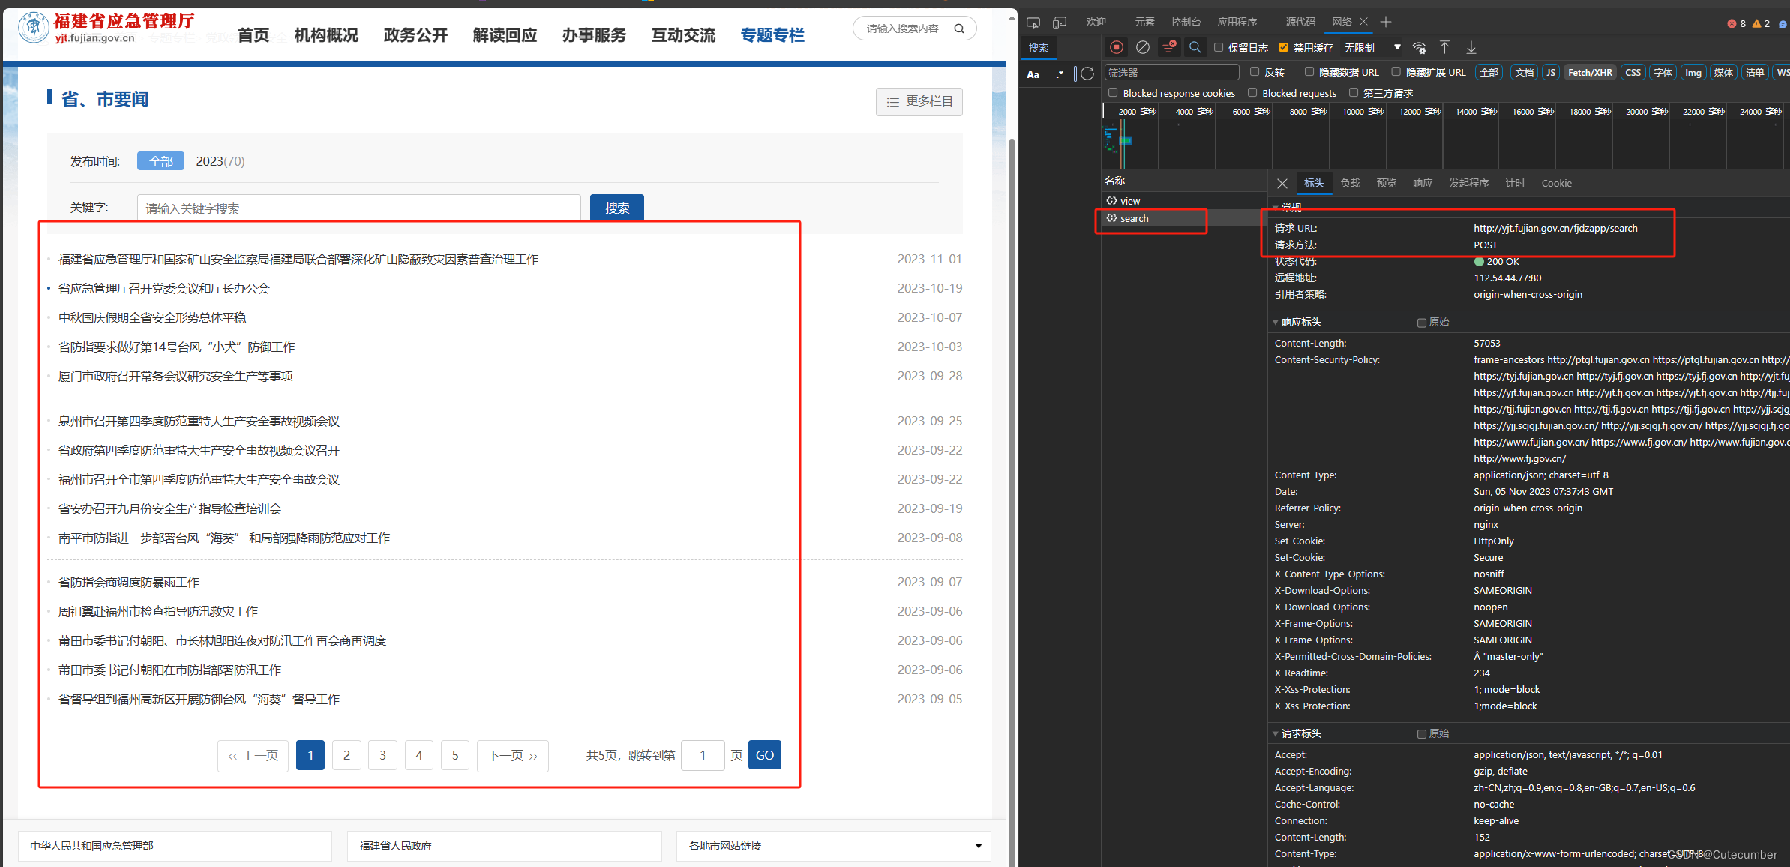
Task: Click the import HAR up-arrow icon
Action: (x=1444, y=47)
